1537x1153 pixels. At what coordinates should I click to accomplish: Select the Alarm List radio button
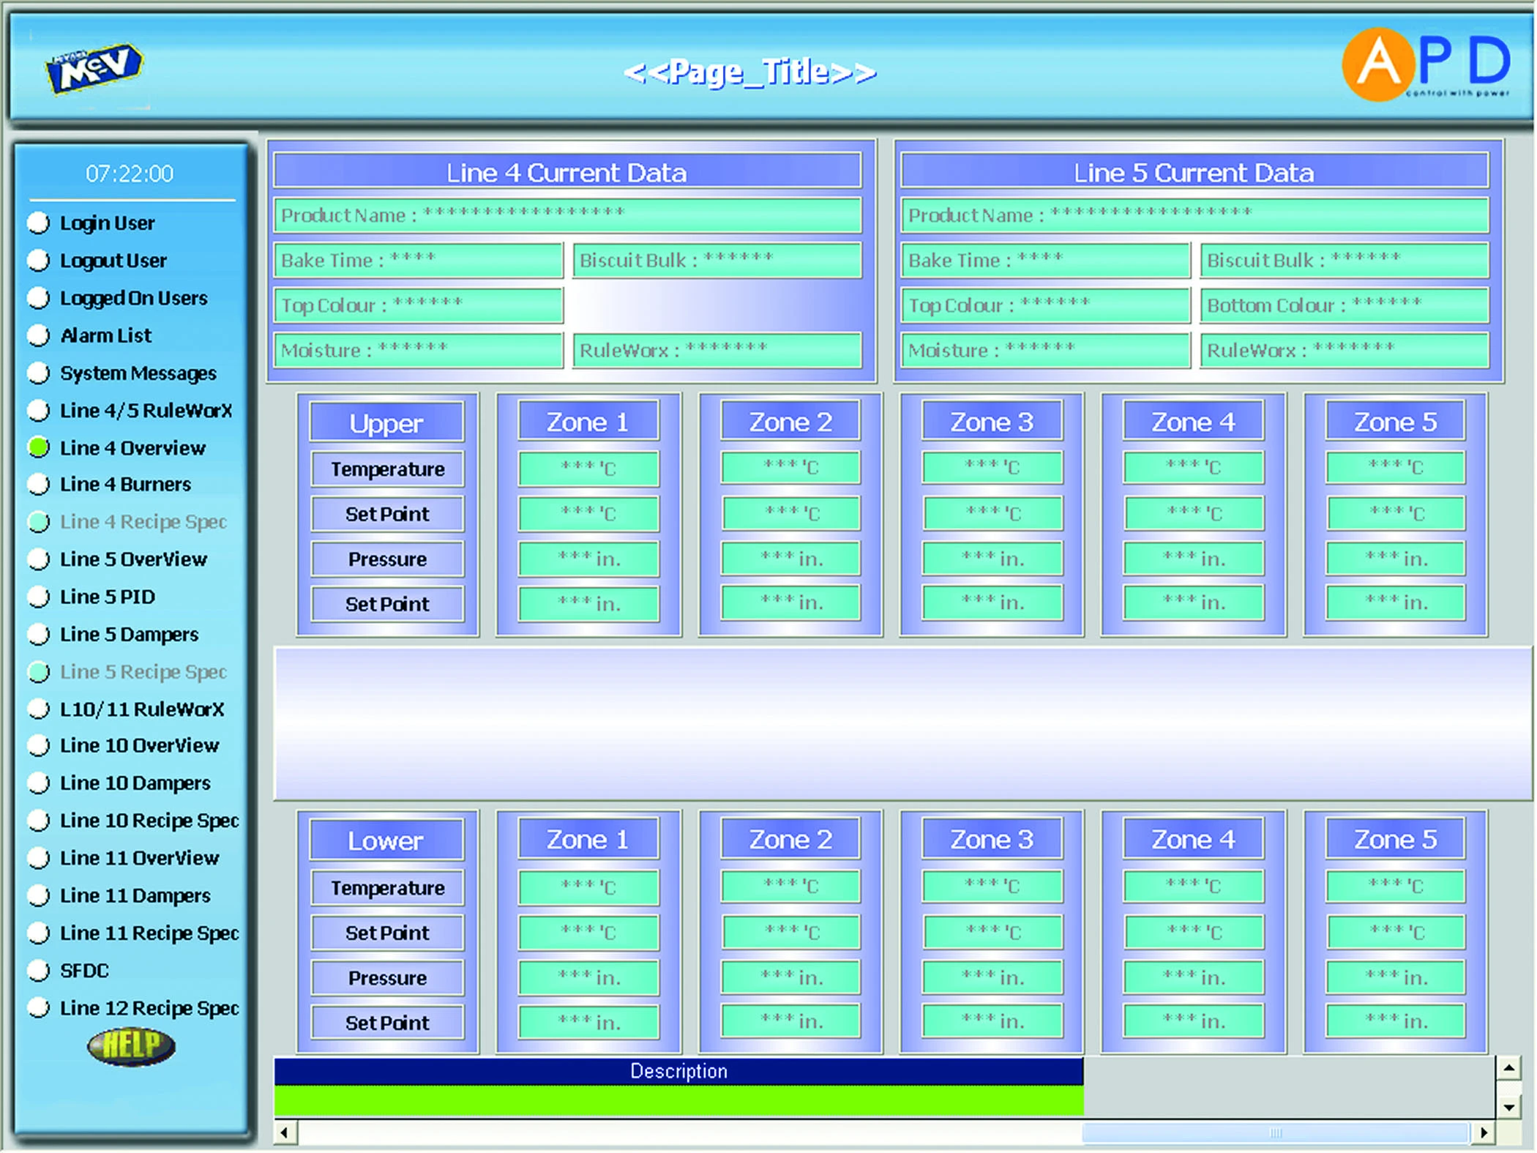pyautogui.click(x=39, y=335)
